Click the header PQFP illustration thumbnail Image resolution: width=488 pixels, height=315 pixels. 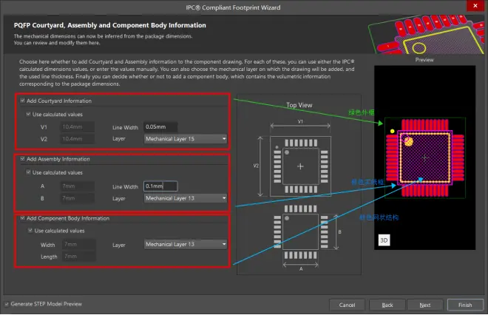click(x=426, y=35)
